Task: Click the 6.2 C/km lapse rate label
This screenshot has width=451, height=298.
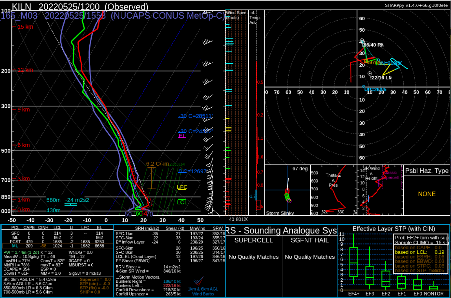Action: click(158, 164)
